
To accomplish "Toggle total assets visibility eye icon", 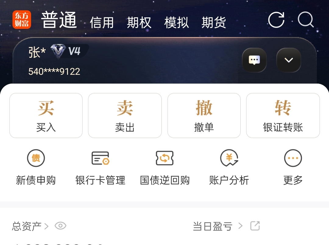I will click(60, 226).
